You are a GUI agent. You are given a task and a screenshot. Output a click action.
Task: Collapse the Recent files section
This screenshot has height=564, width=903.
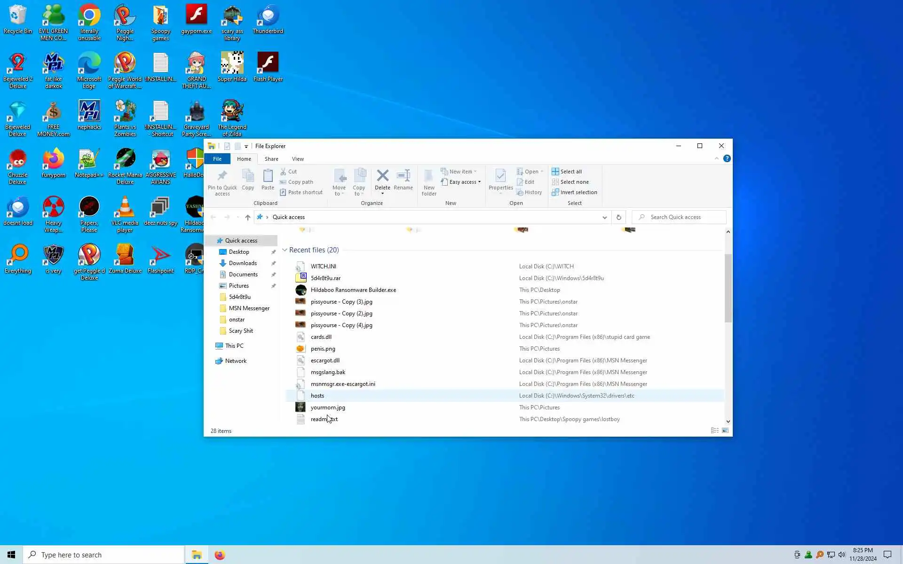tap(285, 250)
